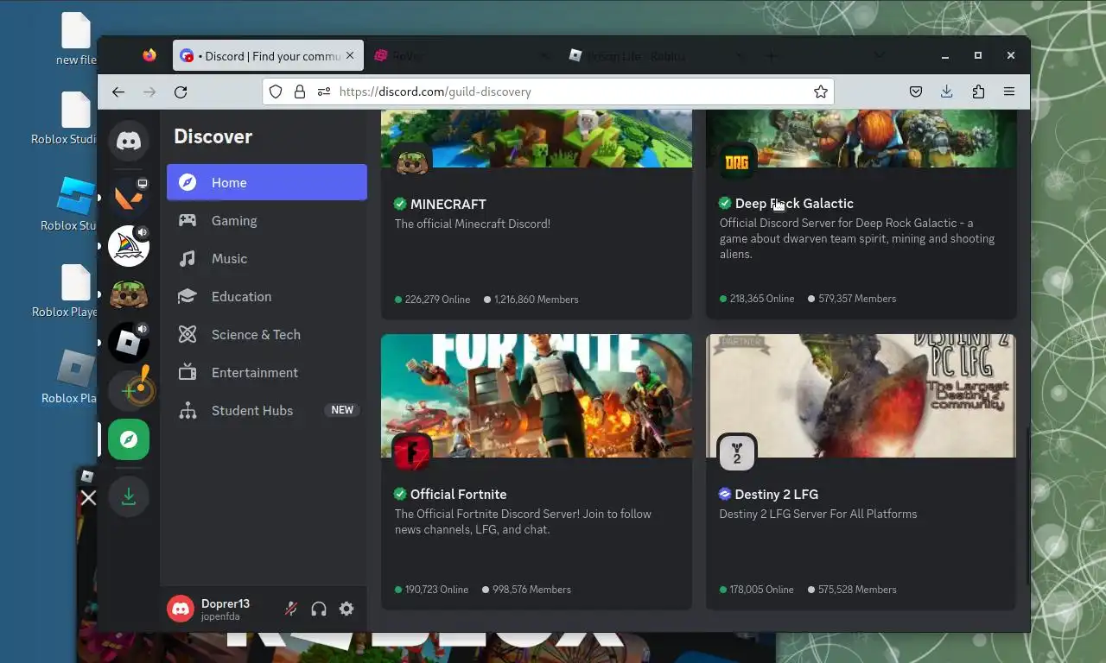Open User Settings gear icon
This screenshot has height=663, width=1106.
pyautogui.click(x=346, y=609)
